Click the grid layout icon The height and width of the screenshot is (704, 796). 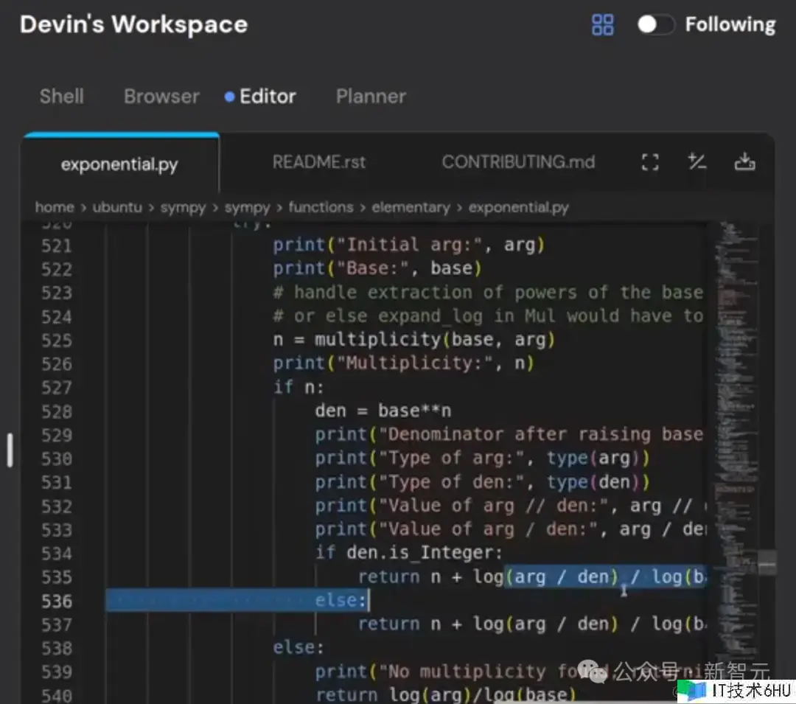pos(602,25)
